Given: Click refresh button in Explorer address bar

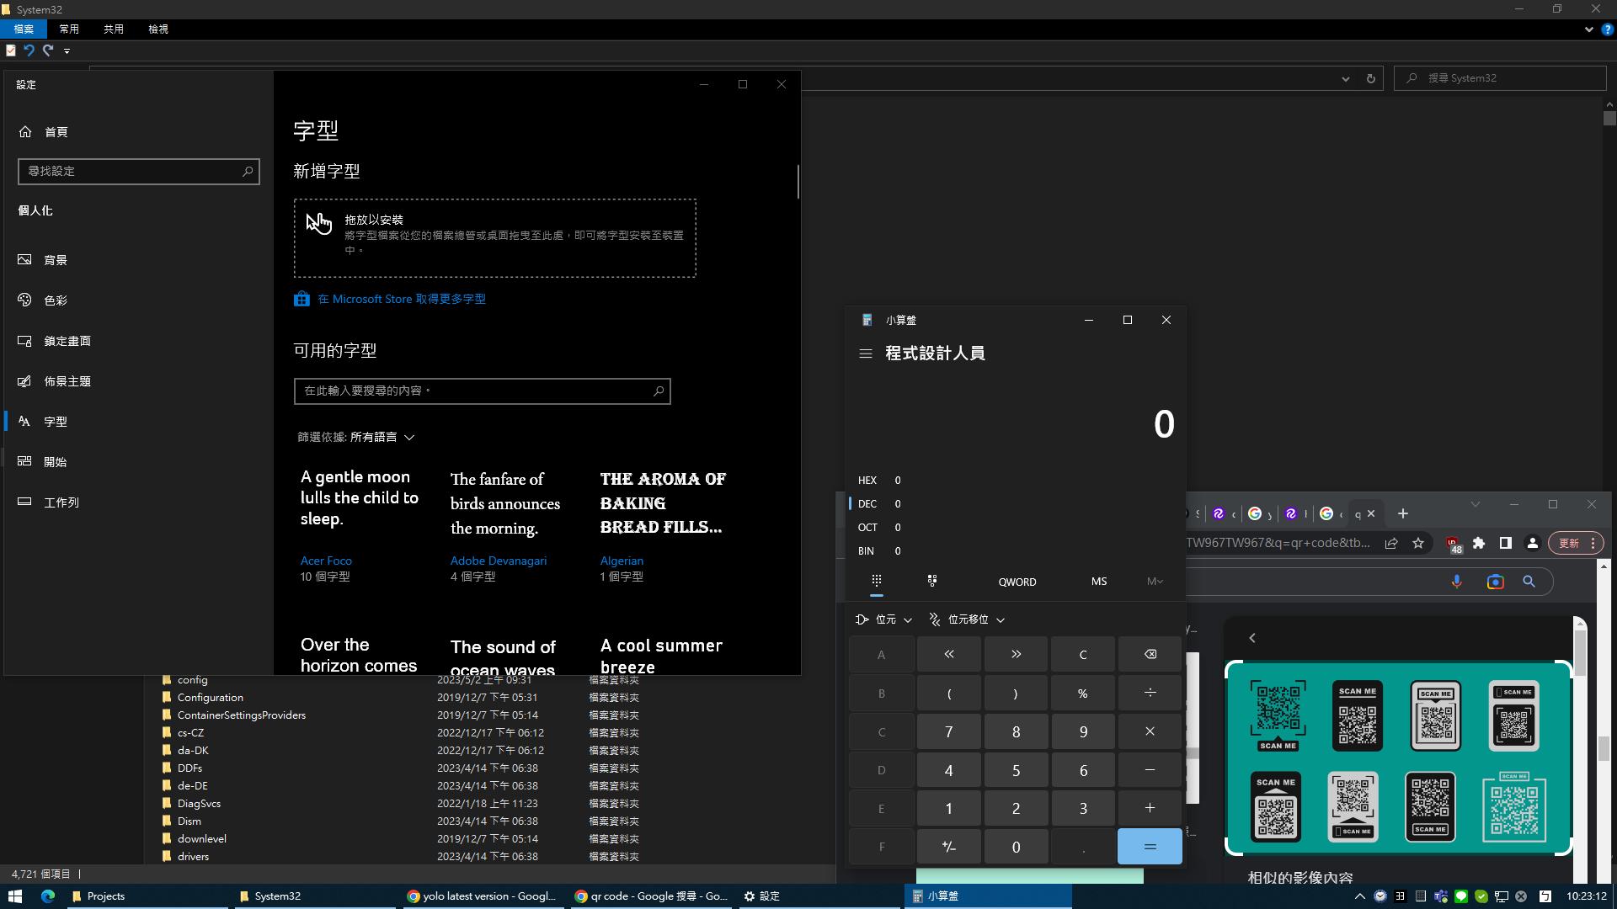Looking at the screenshot, I should tap(1370, 78).
